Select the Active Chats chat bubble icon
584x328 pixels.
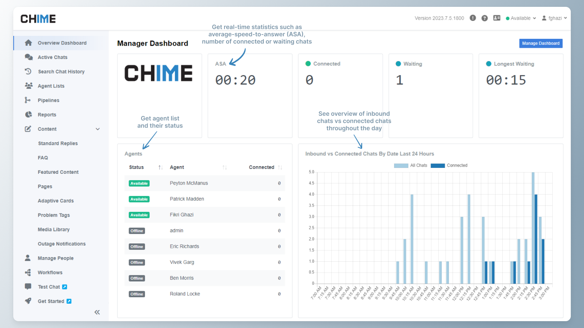[28, 57]
